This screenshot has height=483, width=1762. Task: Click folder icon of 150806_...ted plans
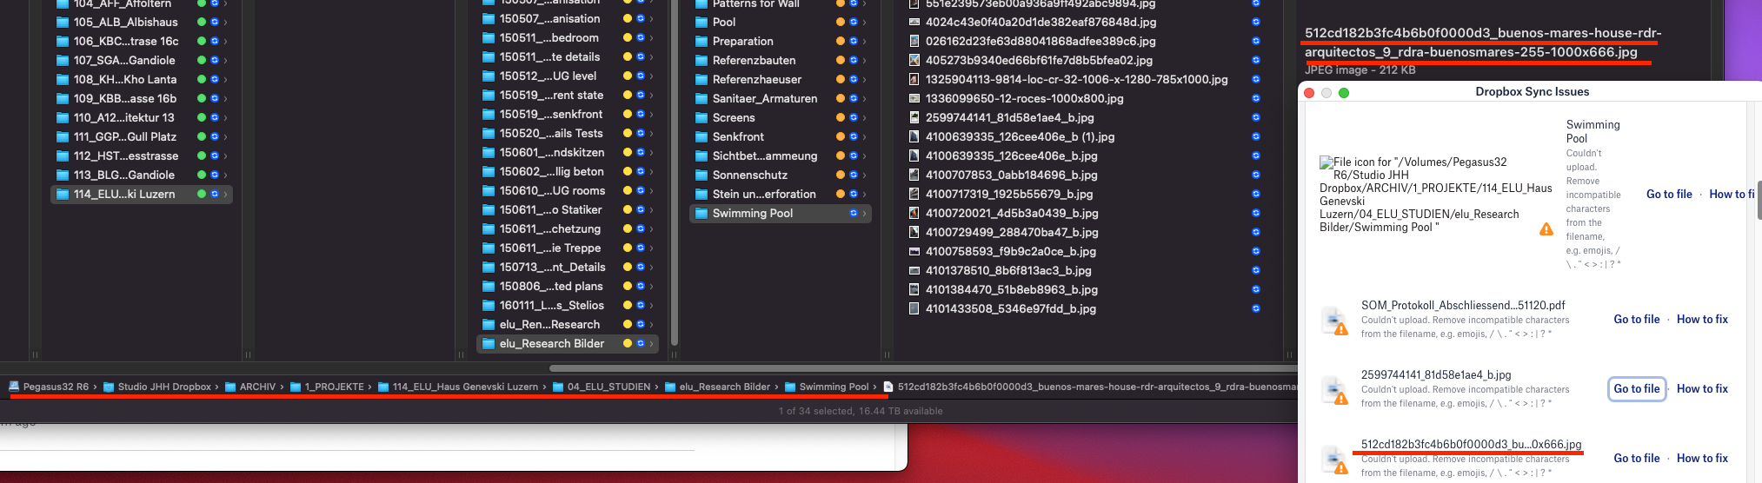tap(489, 286)
